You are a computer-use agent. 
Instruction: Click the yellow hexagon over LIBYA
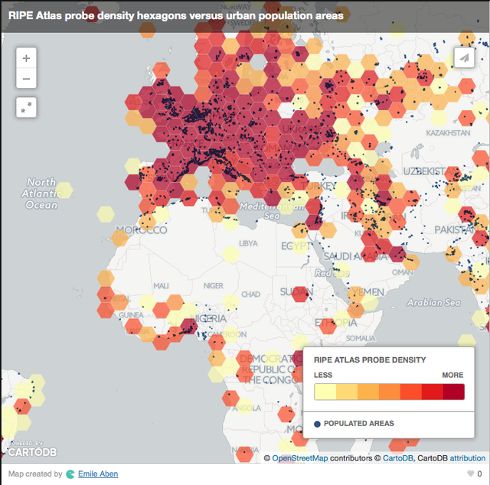[x=231, y=254]
